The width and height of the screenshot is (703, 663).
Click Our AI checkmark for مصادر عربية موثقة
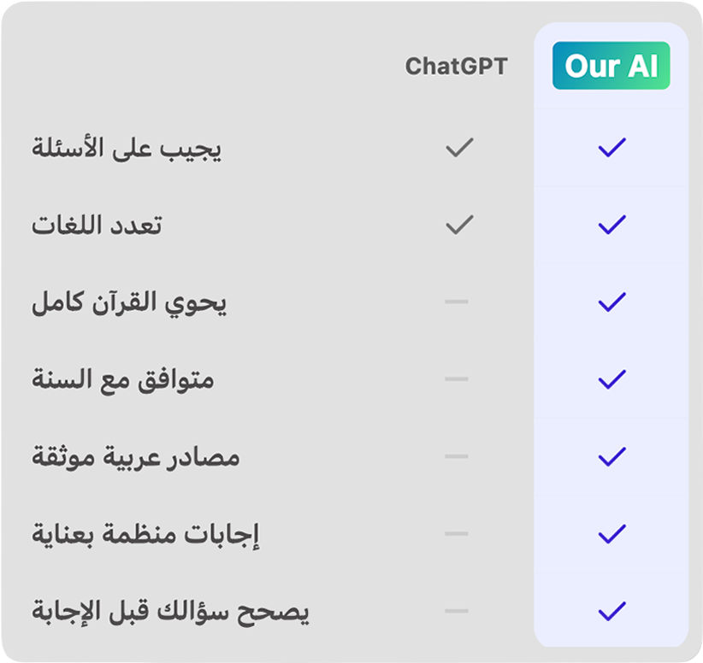pos(612,456)
